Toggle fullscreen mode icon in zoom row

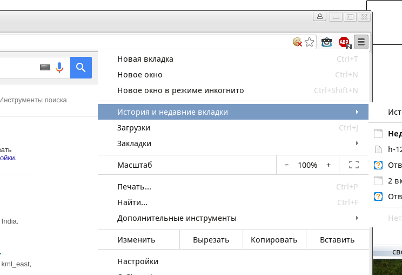point(354,165)
